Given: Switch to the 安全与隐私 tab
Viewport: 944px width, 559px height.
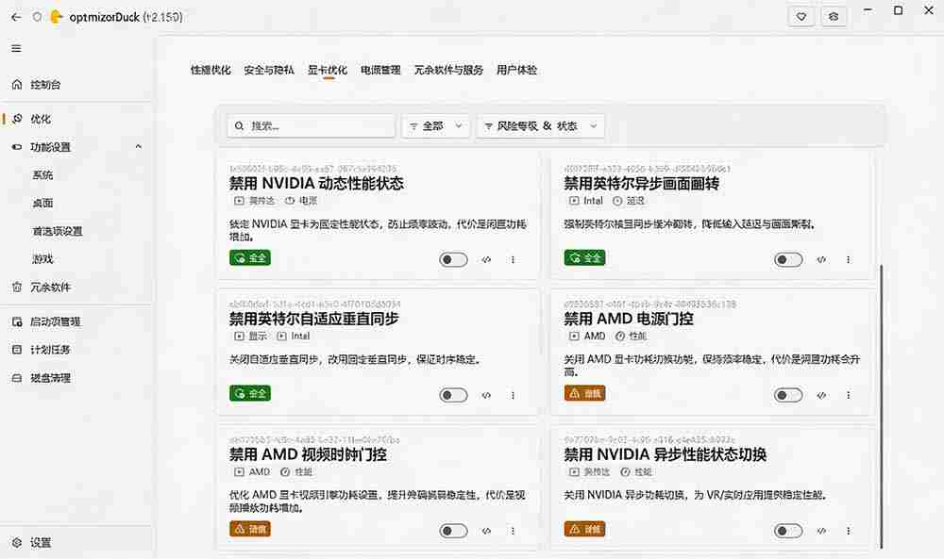Looking at the screenshot, I should (269, 70).
